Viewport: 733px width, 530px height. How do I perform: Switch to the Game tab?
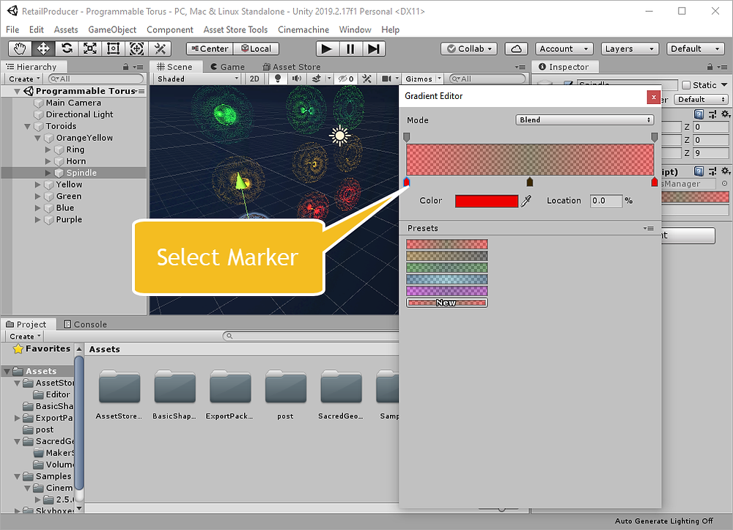pos(228,67)
